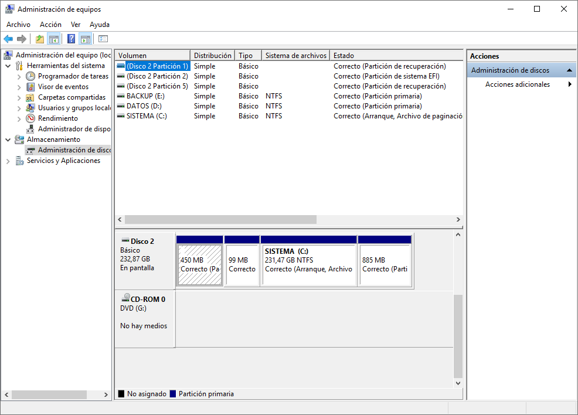Click the back arrow toolbar icon

click(x=8, y=39)
